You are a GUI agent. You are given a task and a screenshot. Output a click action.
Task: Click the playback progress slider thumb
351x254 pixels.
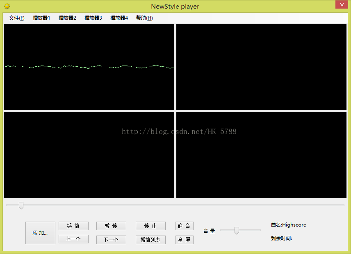(x=21, y=206)
